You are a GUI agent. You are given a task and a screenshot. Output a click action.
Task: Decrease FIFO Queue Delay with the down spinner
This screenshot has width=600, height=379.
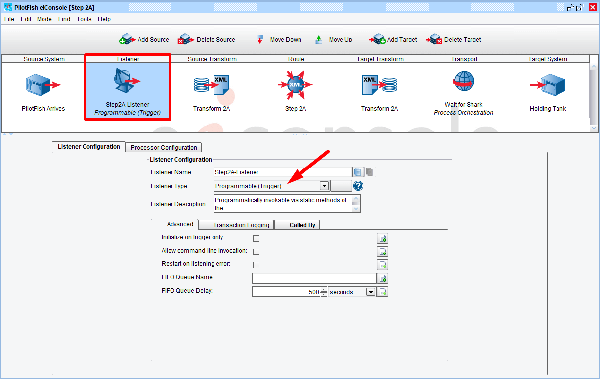[x=324, y=295]
